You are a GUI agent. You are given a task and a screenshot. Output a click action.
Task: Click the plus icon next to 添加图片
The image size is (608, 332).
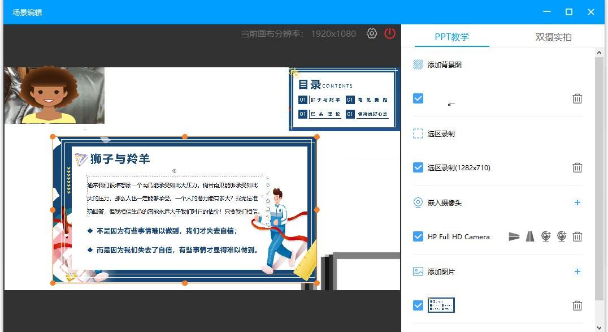(577, 271)
